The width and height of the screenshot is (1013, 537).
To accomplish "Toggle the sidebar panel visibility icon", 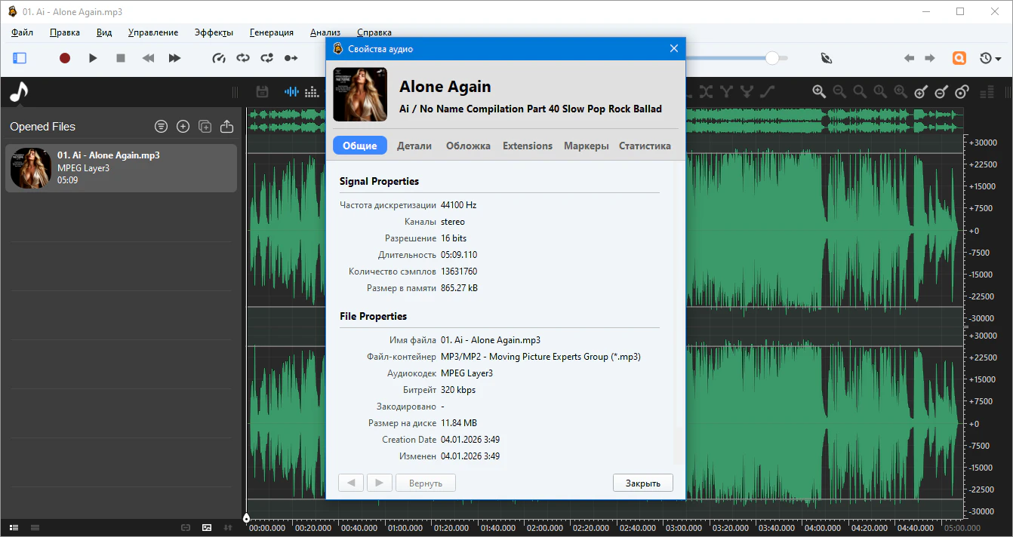I will [x=20, y=58].
